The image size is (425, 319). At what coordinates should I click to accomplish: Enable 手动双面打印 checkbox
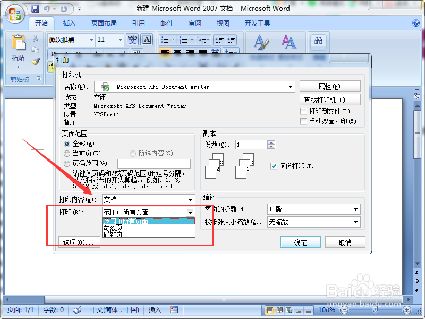click(303, 121)
